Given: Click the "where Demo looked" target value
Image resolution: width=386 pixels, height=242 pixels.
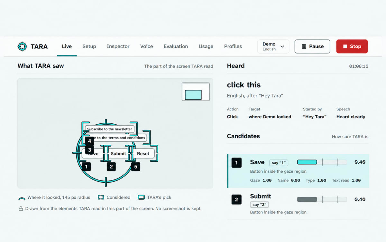Looking at the screenshot, I should (x=270, y=117).
